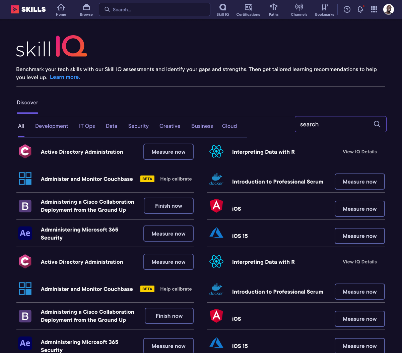
Task: Click first Help calibrate link for Couchbase
Action: tap(176, 179)
